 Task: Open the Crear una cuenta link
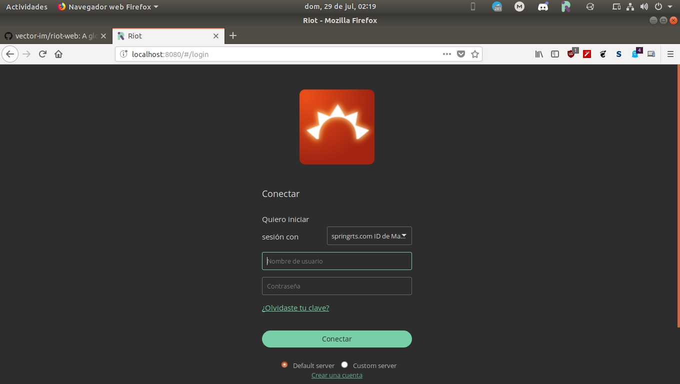[x=337, y=375]
